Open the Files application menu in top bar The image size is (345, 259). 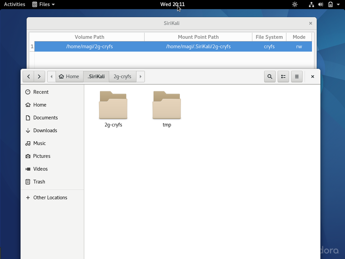click(43, 4)
